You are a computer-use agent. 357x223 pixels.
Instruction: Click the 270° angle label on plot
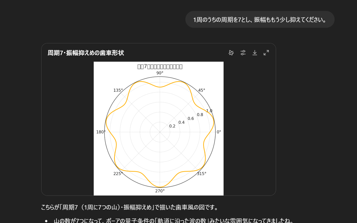click(160, 191)
